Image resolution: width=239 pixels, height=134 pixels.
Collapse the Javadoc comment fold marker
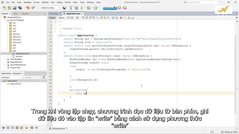(55, 22)
